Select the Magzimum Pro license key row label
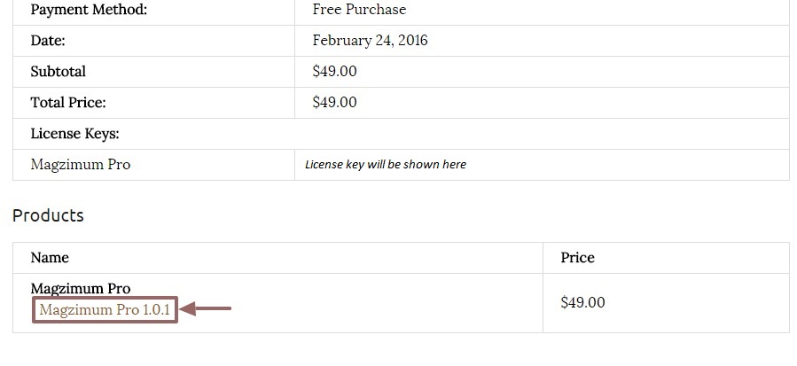 click(x=81, y=164)
